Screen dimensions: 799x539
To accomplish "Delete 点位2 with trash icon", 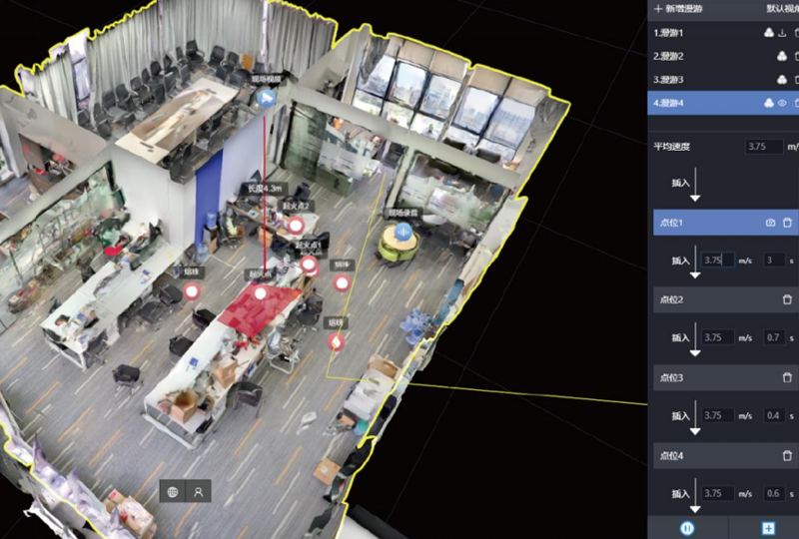I will coord(787,299).
